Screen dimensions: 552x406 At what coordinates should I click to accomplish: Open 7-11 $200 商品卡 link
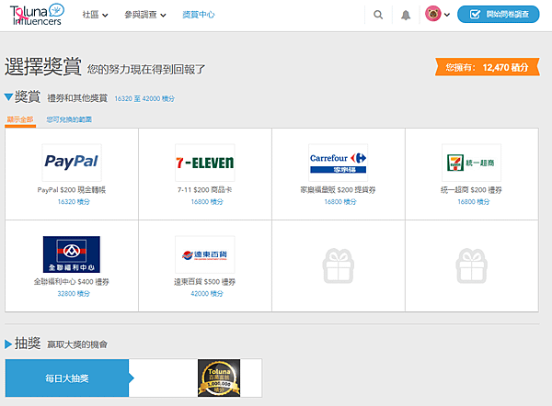click(204, 190)
